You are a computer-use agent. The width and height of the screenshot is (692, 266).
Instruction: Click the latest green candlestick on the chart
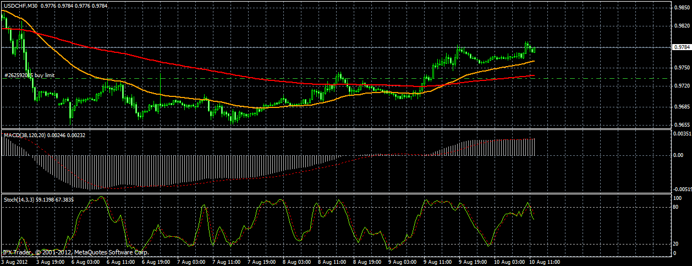[533, 50]
